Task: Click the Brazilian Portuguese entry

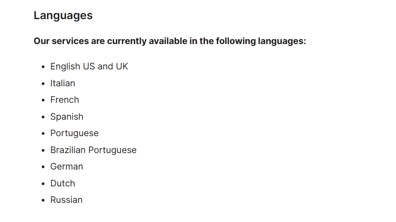Action: 93,150
